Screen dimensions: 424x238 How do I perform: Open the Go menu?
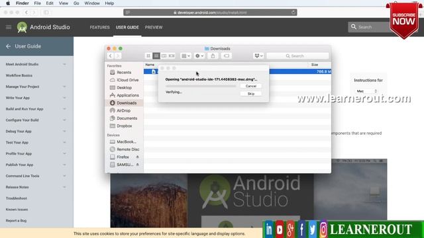76,3
